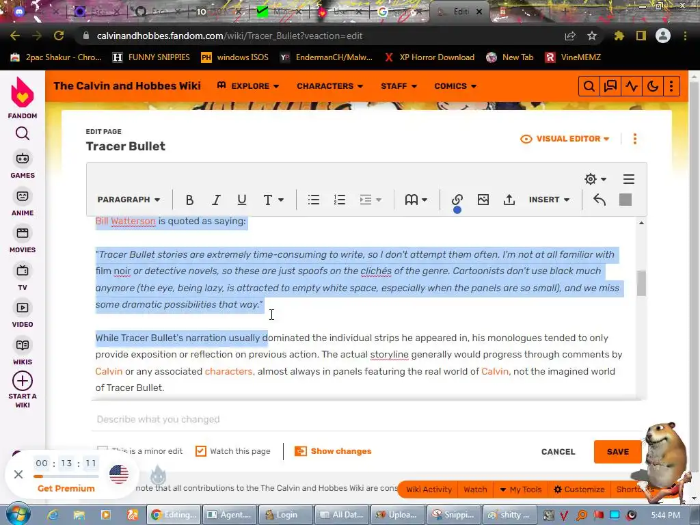The image size is (700, 525).
Task: Switch to Snipping Tool taskbar item
Action: pyautogui.click(x=453, y=515)
